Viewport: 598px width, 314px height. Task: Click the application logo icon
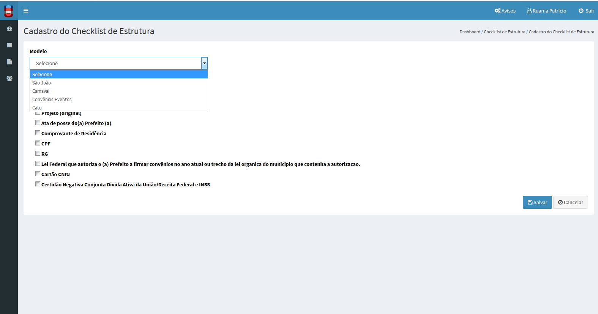click(x=9, y=11)
